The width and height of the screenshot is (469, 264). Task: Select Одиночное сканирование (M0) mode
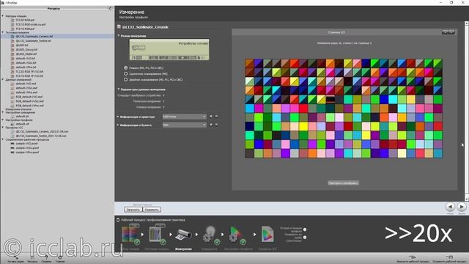click(125, 73)
